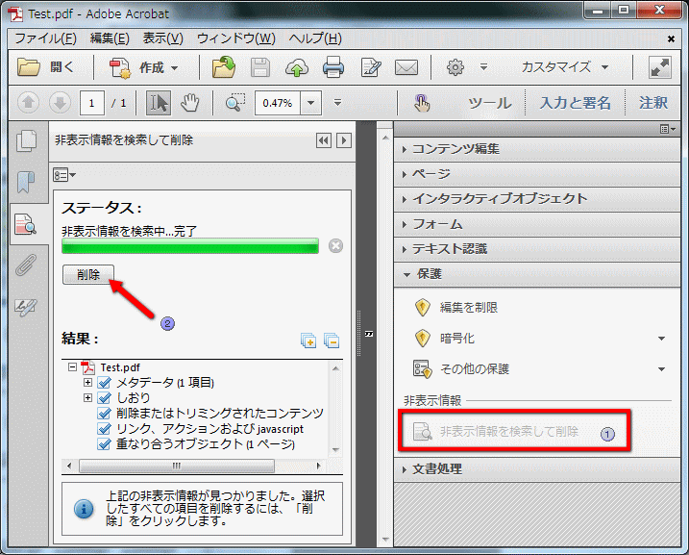689x555 pixels.
Task: Click その他の保護 option
Action: tap(461, 369)
